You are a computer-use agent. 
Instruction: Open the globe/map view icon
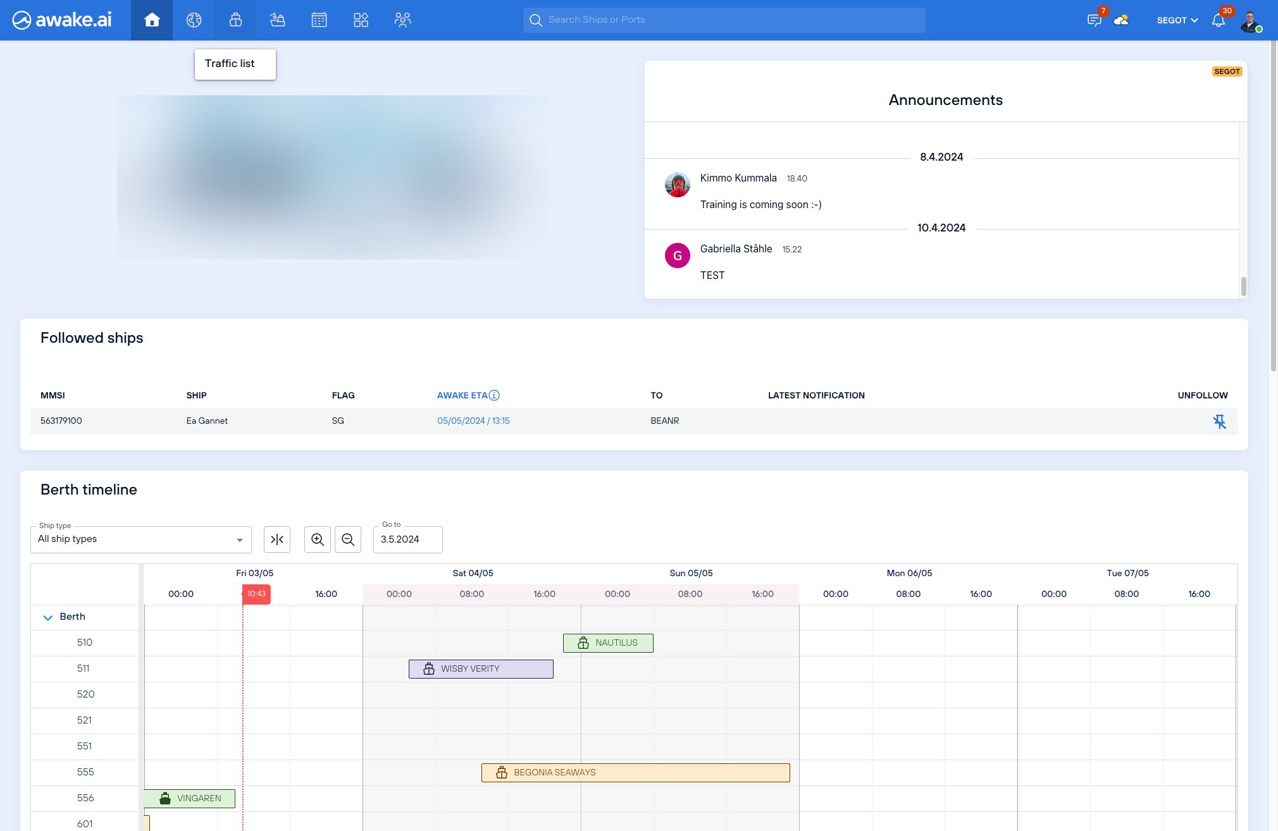click(193, 20)
